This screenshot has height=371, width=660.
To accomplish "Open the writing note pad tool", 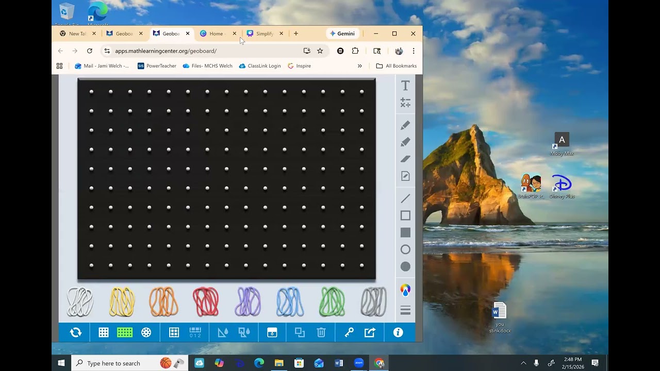I will point(405,176).
